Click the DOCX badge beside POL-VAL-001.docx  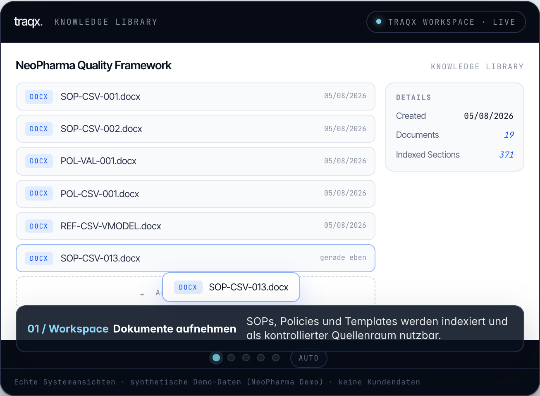(x=39, y=161)
